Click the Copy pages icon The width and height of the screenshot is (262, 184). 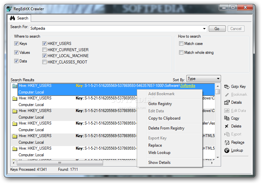coord(227,118)
